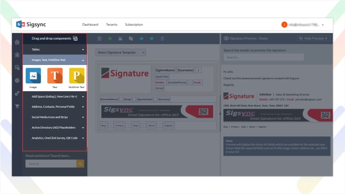This screenshot has height=194, width=345.
Task: Open the connections icon in sidebar
Action: [x=17, y=94]
